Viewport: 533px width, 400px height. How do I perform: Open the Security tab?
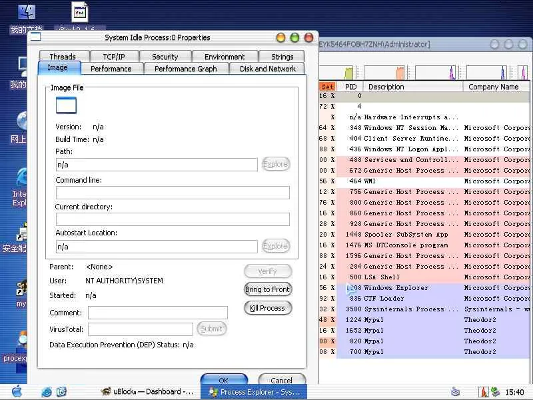click(x=165, y=57)
